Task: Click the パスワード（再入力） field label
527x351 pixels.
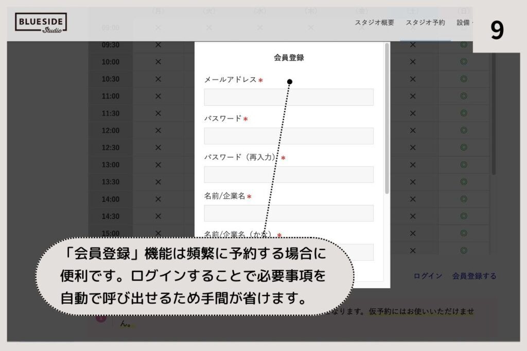Action: pos(241,157)
